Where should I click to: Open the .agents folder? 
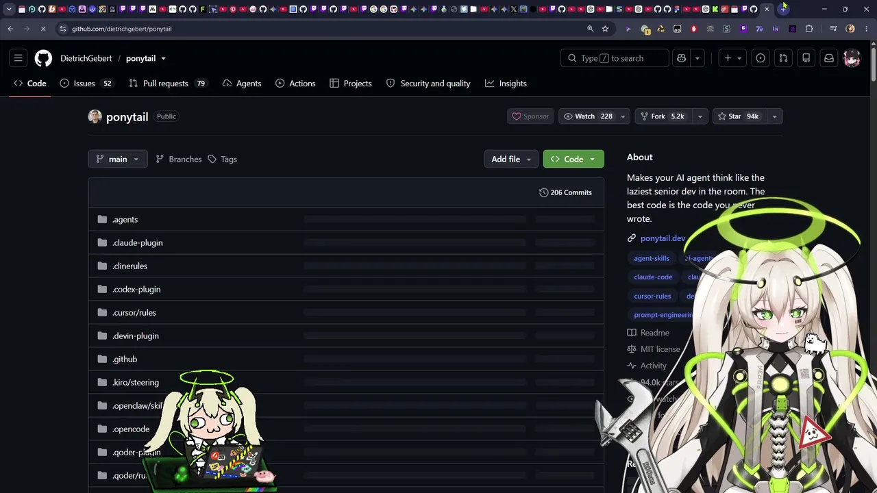(x=125, y=219)
